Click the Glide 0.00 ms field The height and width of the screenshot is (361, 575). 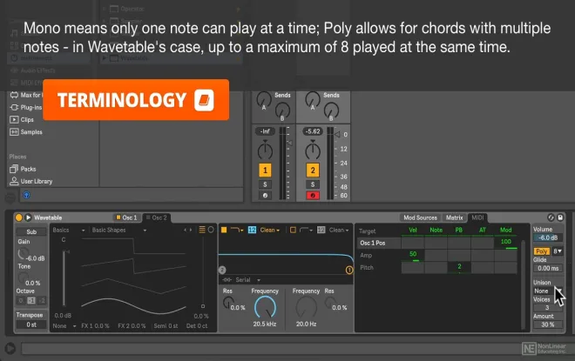[x=548, y=268]
